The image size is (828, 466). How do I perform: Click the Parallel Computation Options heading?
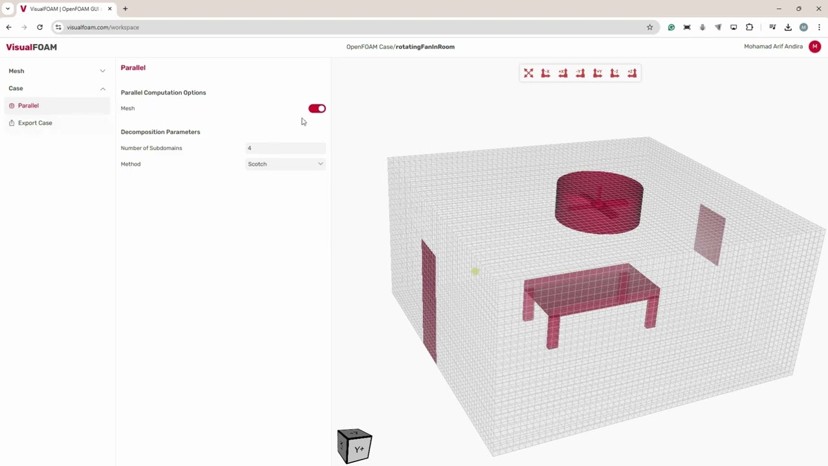coord(163,93)
